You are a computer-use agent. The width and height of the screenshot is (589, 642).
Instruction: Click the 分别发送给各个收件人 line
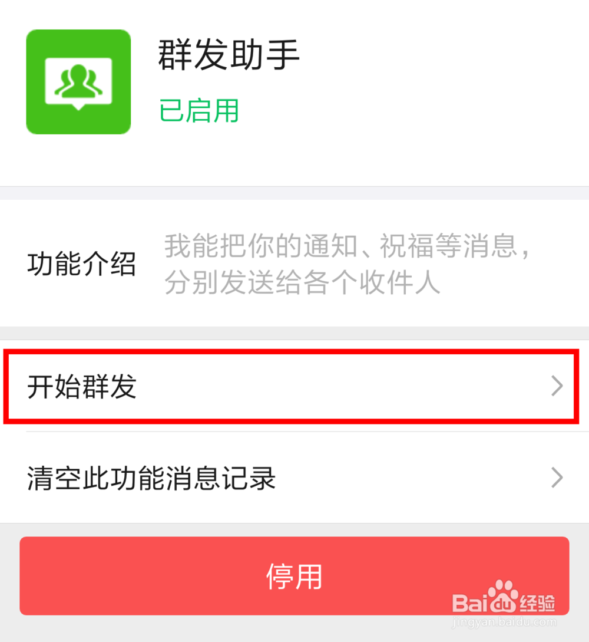click(x=302, y=282)
